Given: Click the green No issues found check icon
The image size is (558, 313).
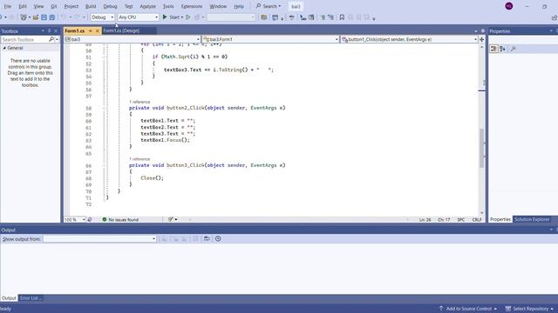Looking at the screenshot, I should coord(105,220).
